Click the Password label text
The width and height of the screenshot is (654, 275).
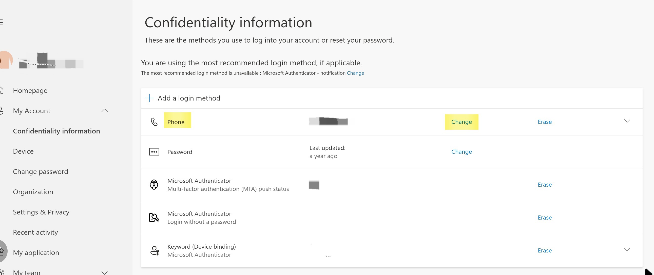point(180,152)
